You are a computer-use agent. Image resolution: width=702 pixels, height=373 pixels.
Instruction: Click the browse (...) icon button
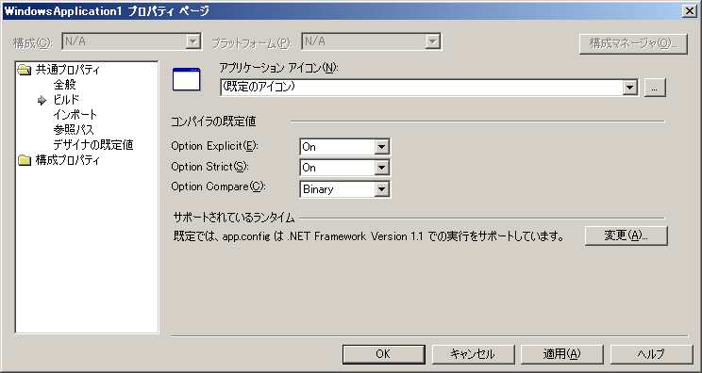[655, 88]
